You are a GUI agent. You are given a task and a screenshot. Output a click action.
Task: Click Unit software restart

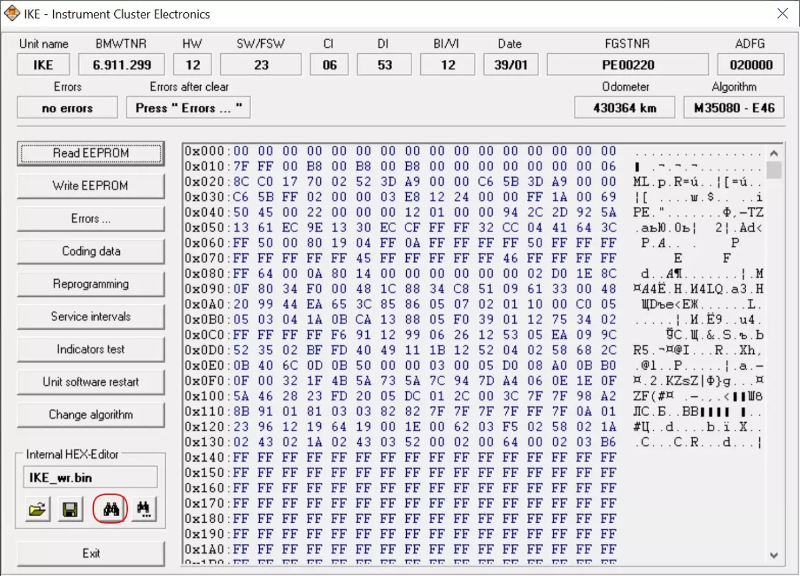click(x=90, y=382)
